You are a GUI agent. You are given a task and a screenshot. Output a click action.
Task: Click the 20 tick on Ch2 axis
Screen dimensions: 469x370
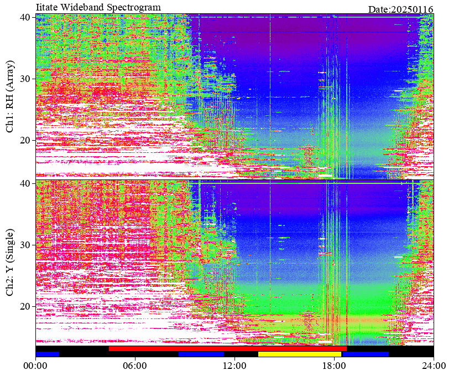coord(25,306)
